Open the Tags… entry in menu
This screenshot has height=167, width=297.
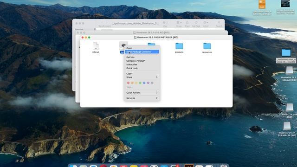tap(129, 87)
